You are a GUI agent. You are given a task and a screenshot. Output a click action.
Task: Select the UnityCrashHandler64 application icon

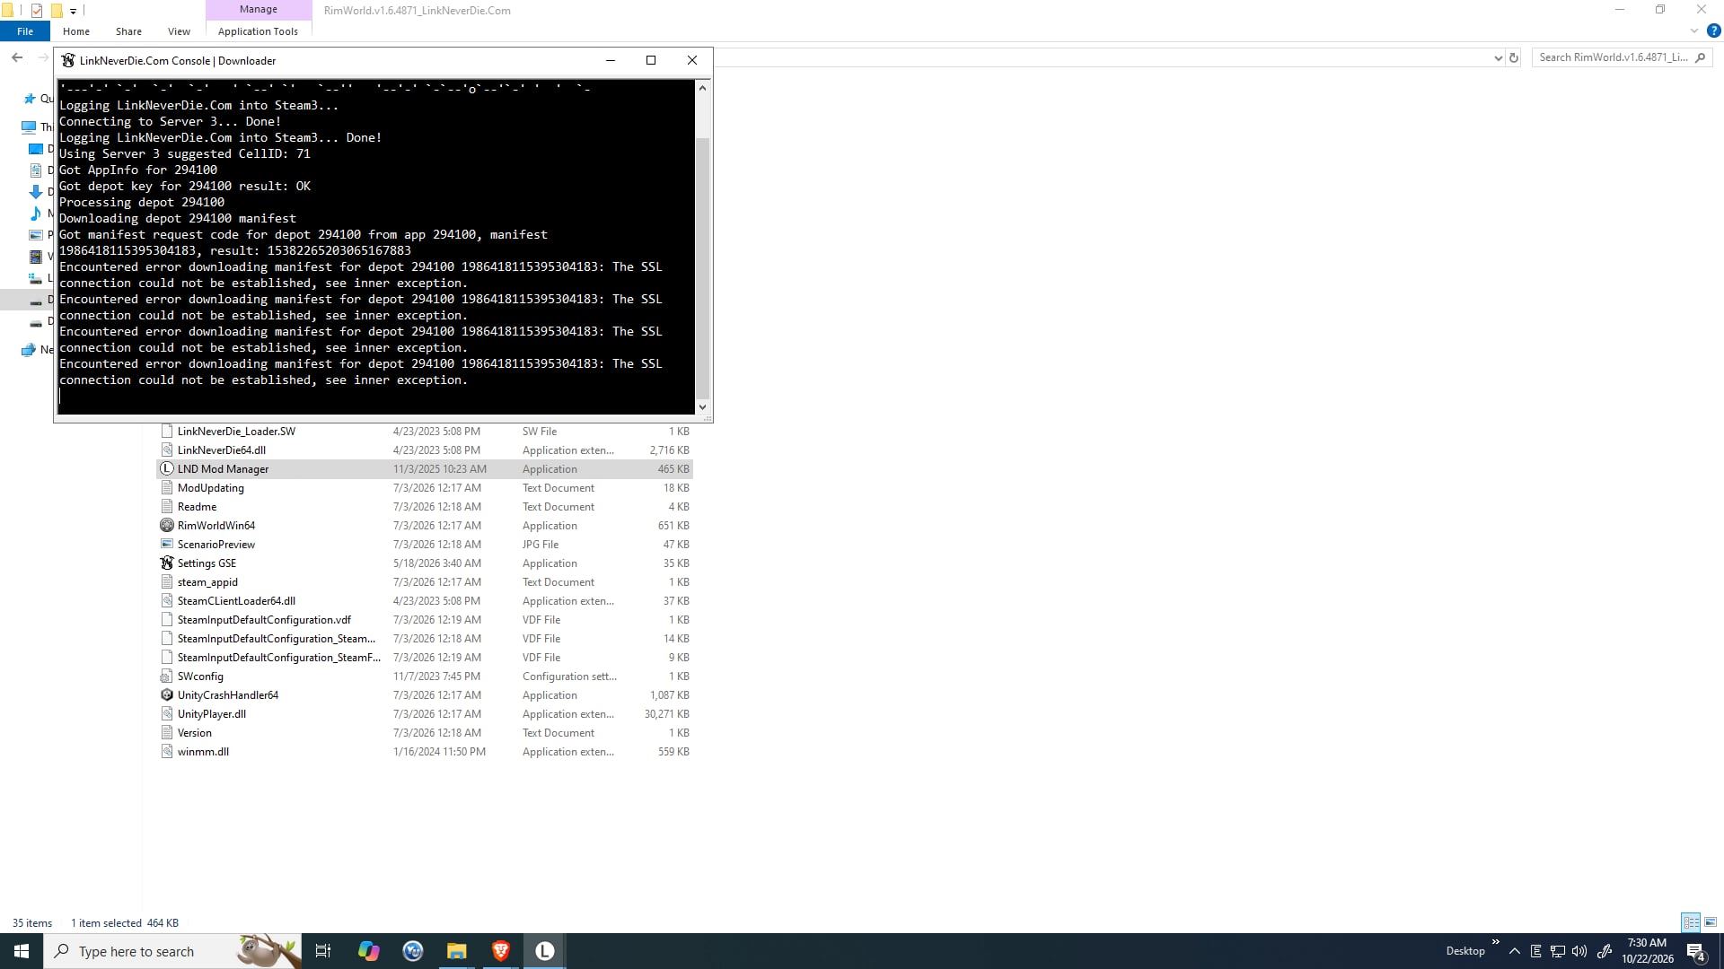point(166,695)
